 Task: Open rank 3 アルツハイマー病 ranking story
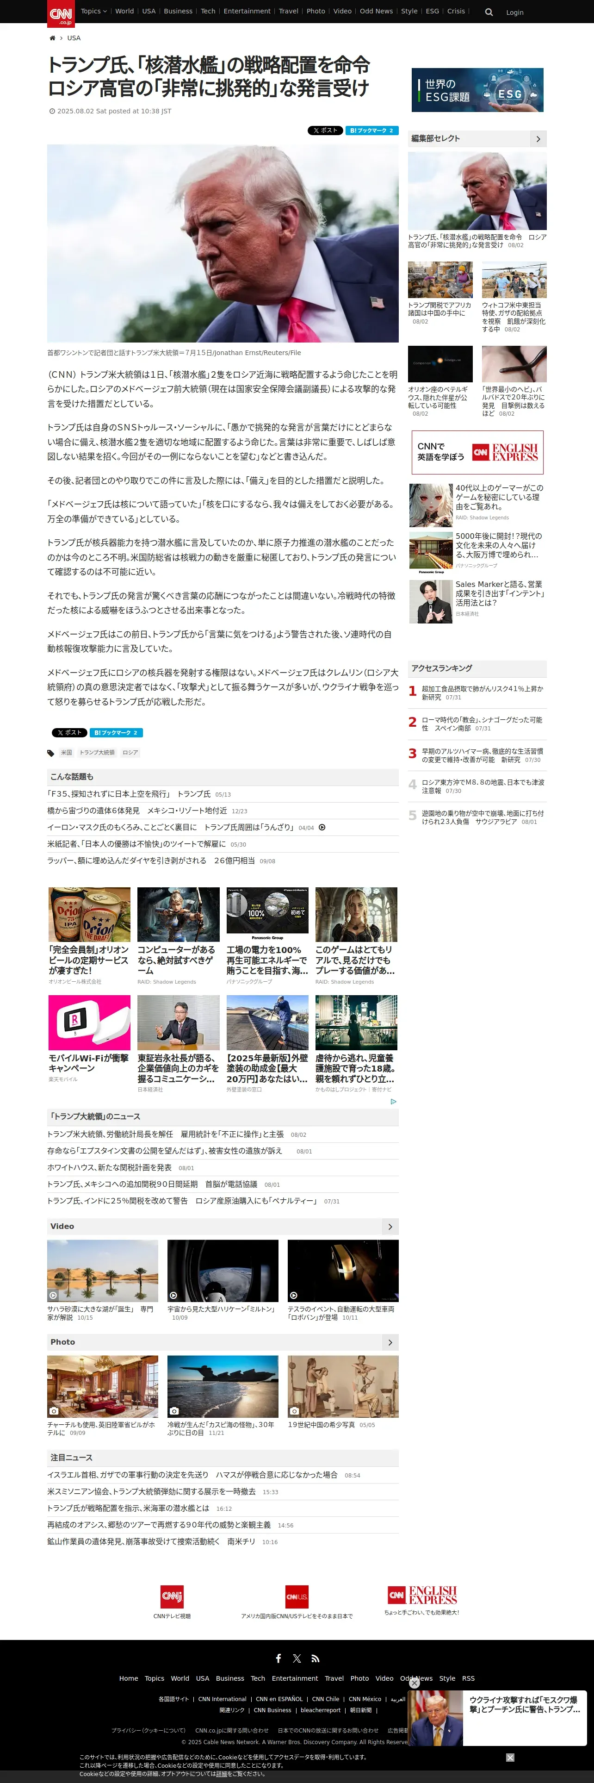tap(483, 755)
